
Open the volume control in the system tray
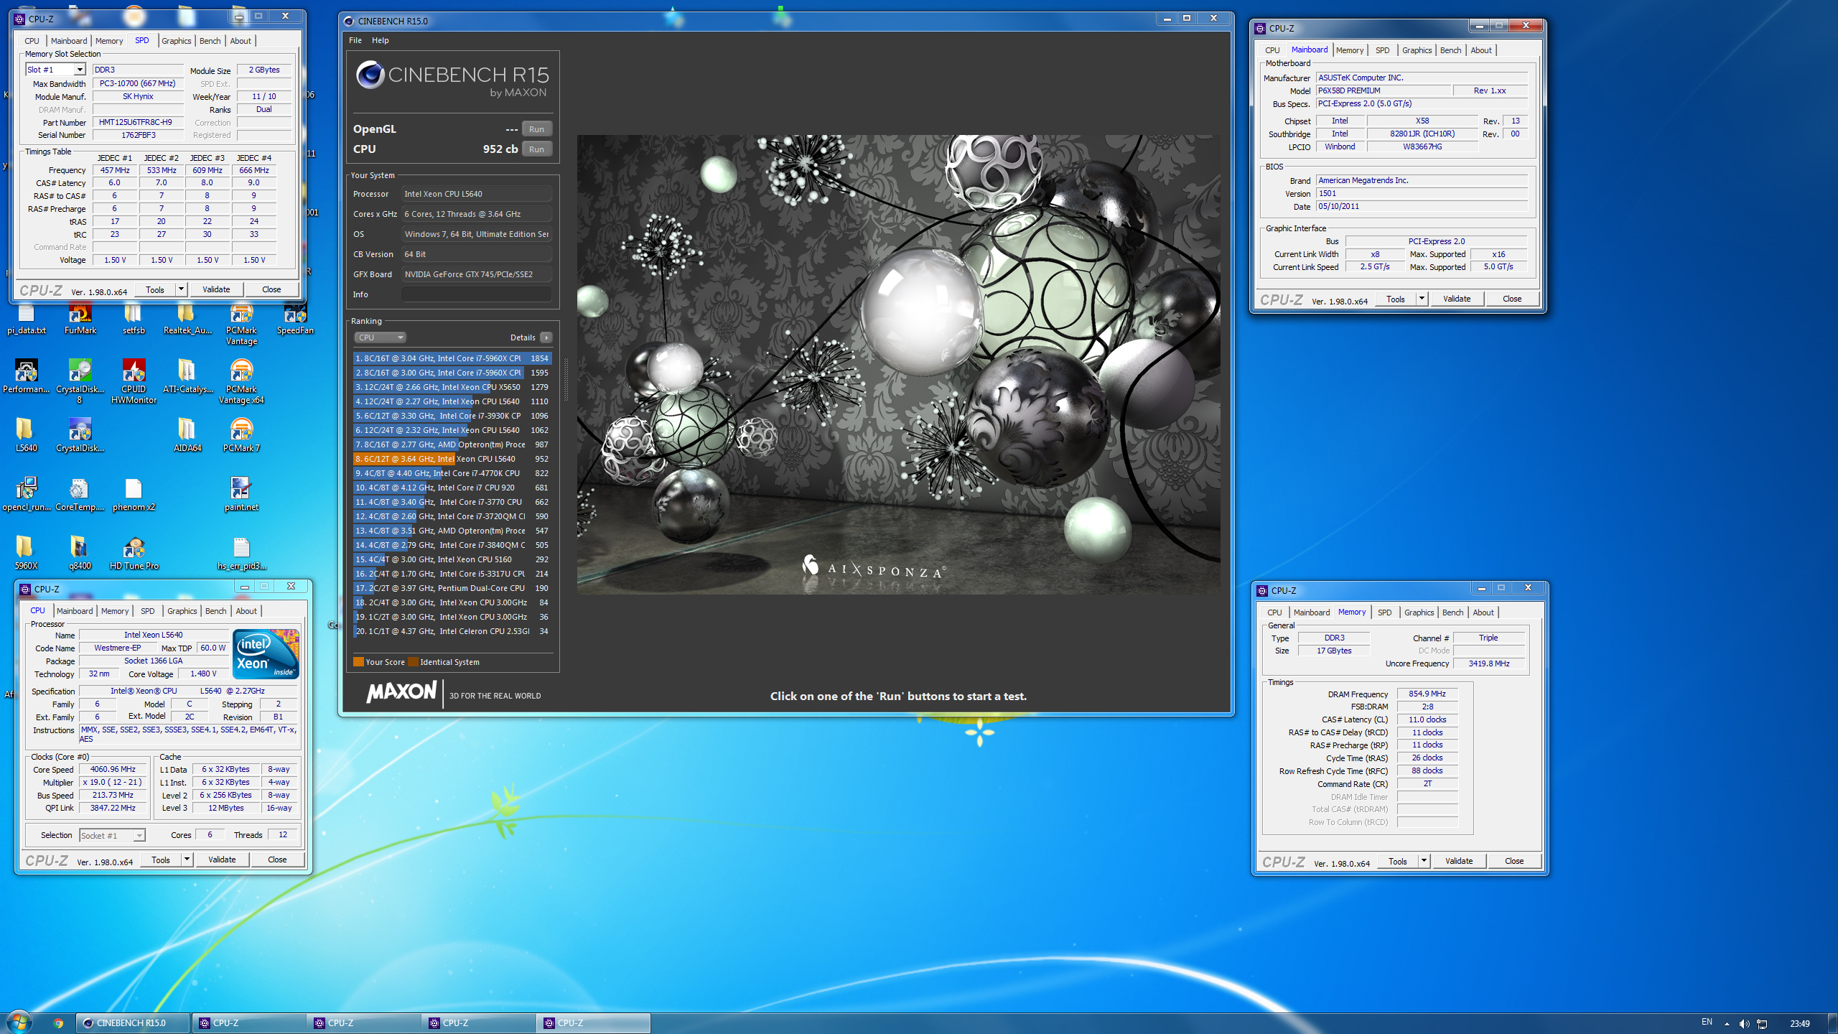pyautogui.click(x=1744, y=1024)
